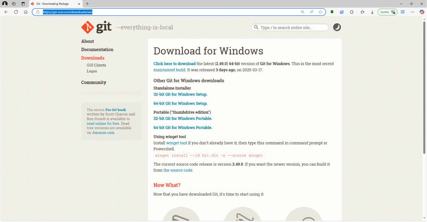Click the Update button in toolbar

pos(387,12)
